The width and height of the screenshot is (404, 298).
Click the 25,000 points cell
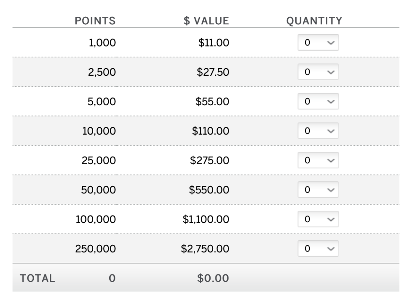click(99, 161)
